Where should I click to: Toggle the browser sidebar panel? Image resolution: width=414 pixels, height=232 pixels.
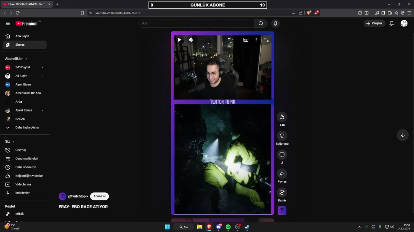383,13
